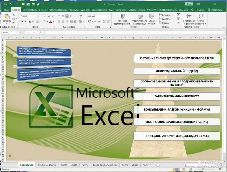Open the Файл menu tab

(6, 10)
